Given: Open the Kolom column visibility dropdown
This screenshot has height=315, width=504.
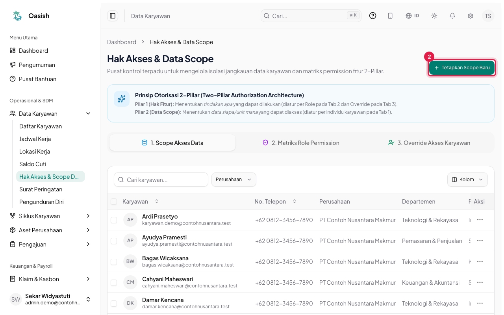Looking at the screenshot, I should (x=467, y=180).
